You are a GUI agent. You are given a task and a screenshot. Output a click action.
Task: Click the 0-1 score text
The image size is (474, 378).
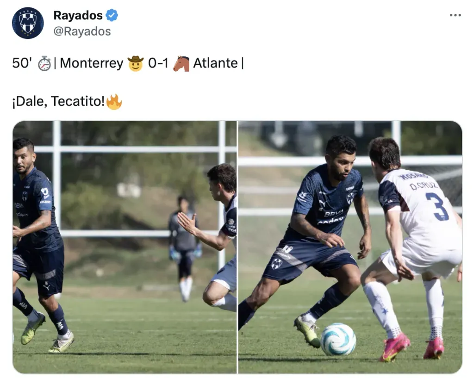point(158,63)
